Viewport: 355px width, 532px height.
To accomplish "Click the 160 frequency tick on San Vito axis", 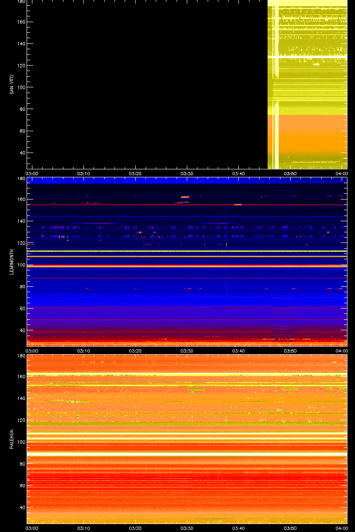I will pyautogui.click(x=21, y=22).
